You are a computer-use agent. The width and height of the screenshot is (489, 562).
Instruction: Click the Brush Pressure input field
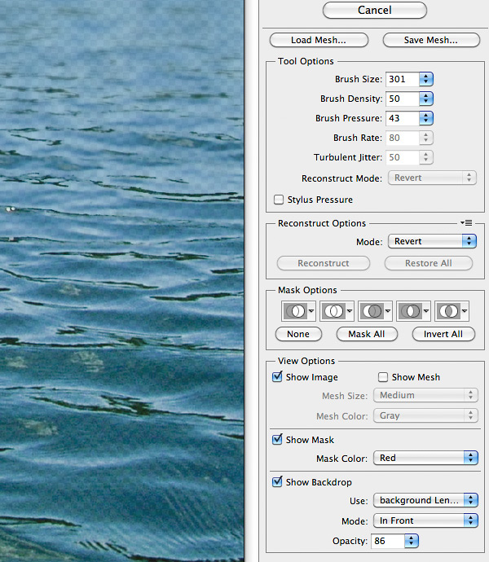pyautogui.click(x=403, y=118)
